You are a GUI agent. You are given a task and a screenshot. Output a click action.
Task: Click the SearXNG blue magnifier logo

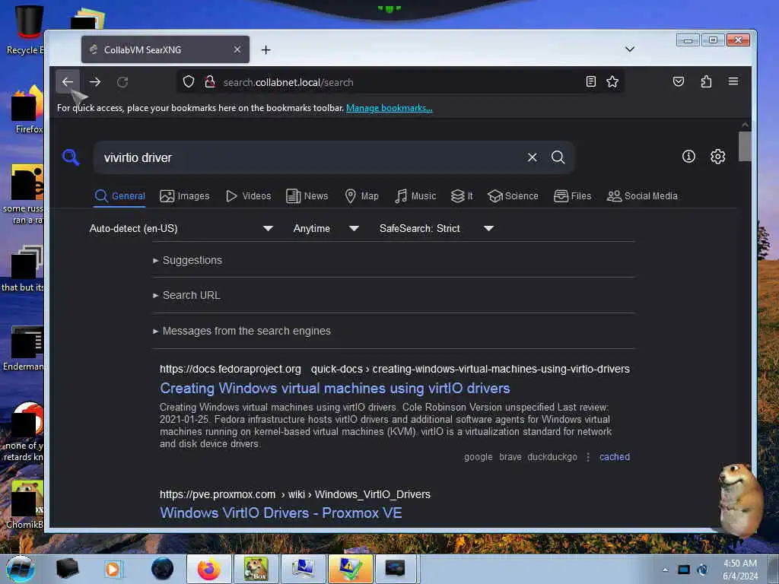click(71, 157)
